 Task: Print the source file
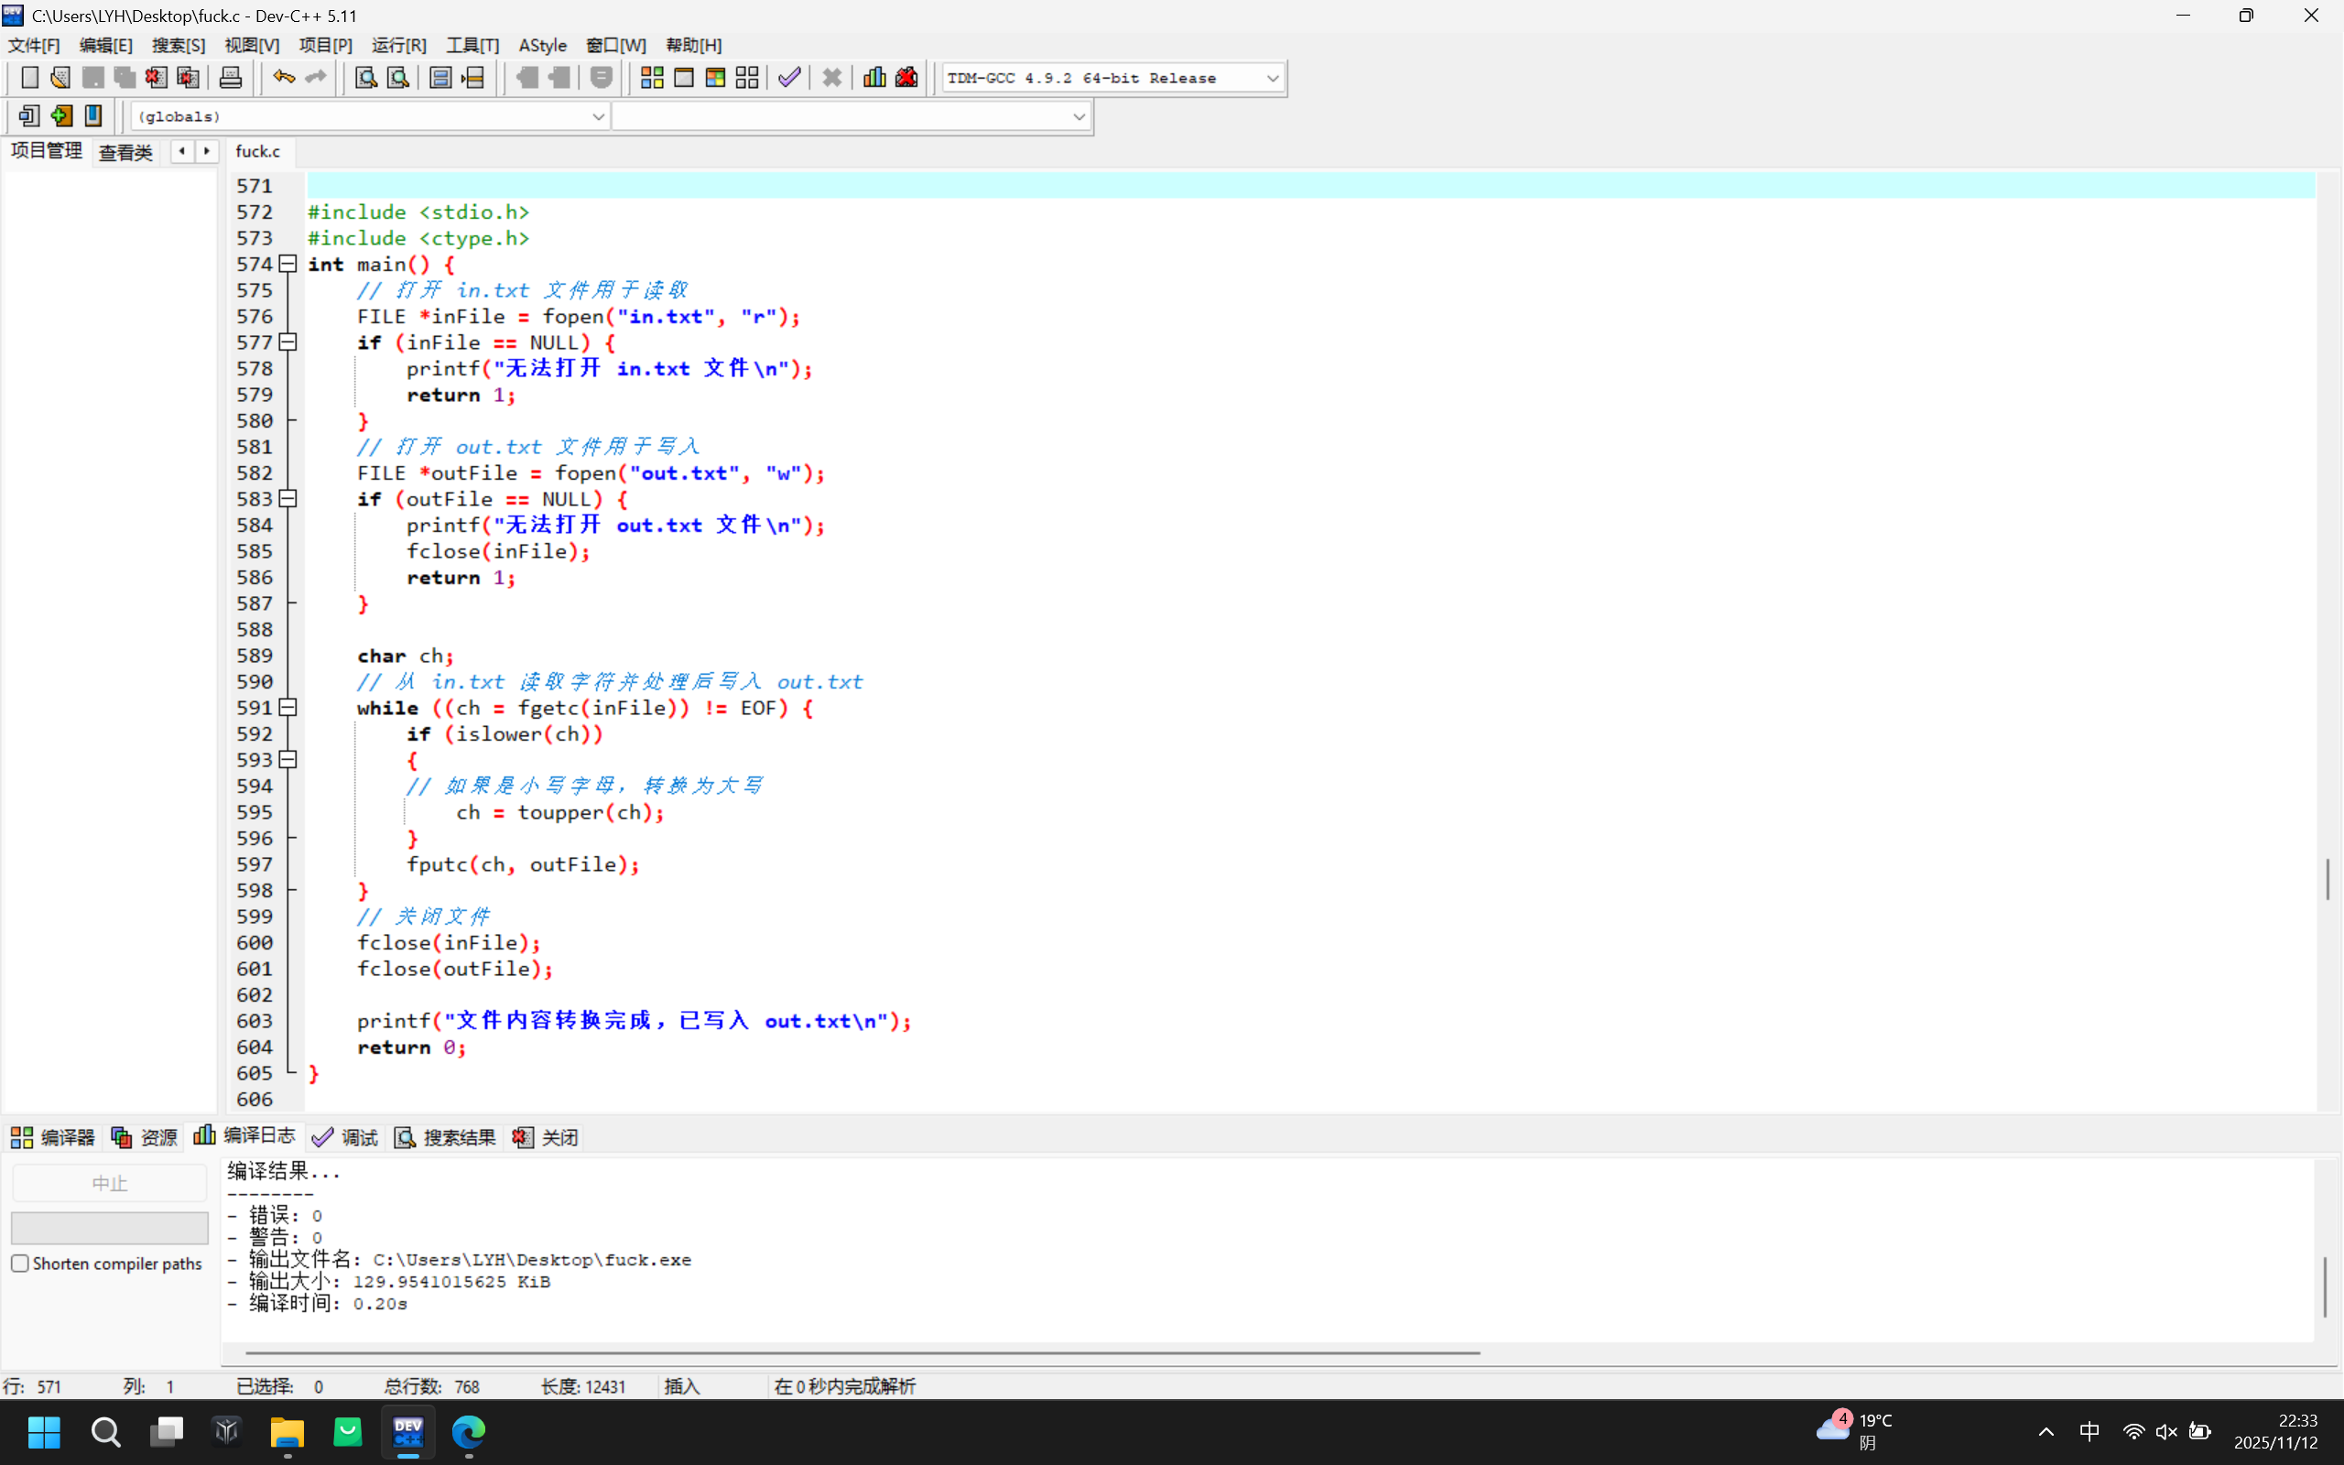[x=232, y=77]
